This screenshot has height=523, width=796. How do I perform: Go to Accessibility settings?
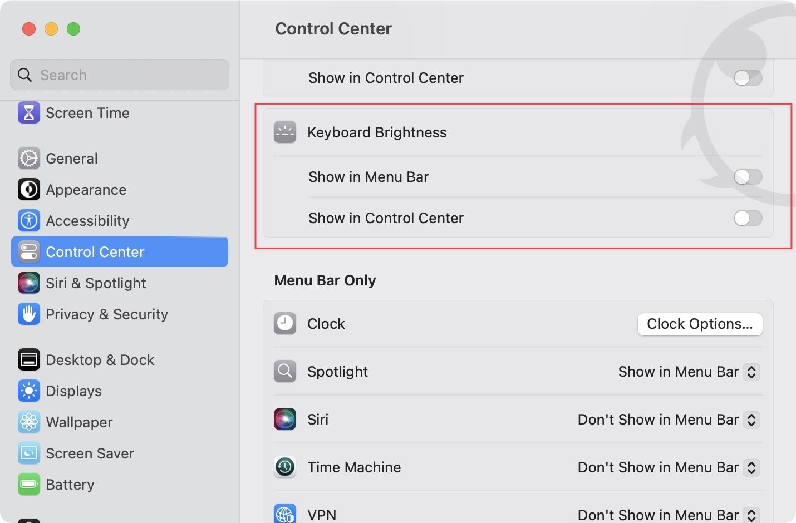point(120,221)
